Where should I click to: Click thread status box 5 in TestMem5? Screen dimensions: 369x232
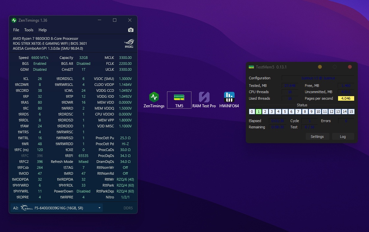coord(285,112)
